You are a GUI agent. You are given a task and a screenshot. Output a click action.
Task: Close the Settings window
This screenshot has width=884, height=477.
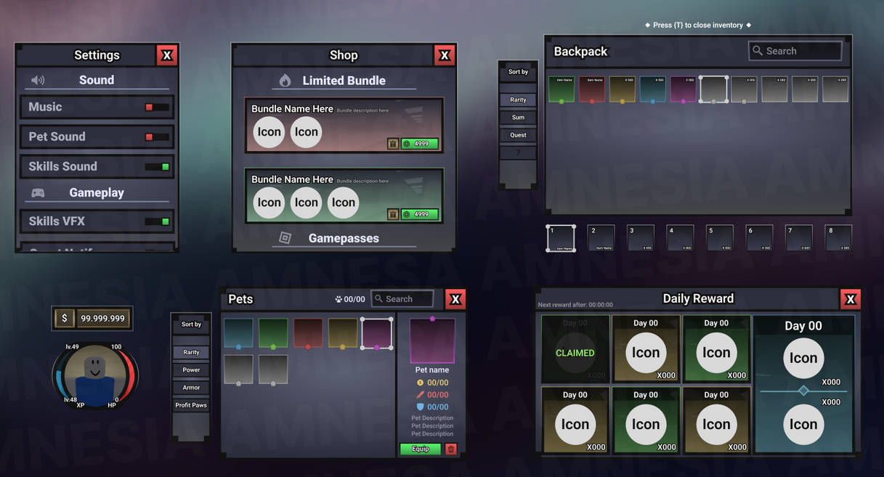tap(167, 55)
